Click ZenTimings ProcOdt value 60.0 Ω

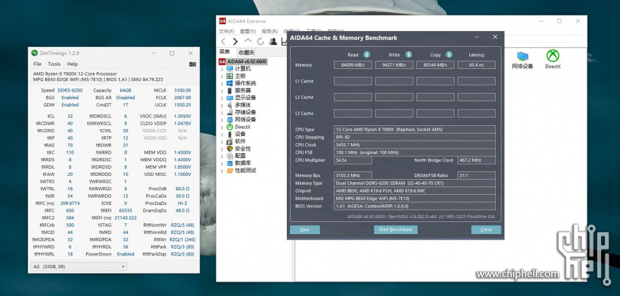182,189
